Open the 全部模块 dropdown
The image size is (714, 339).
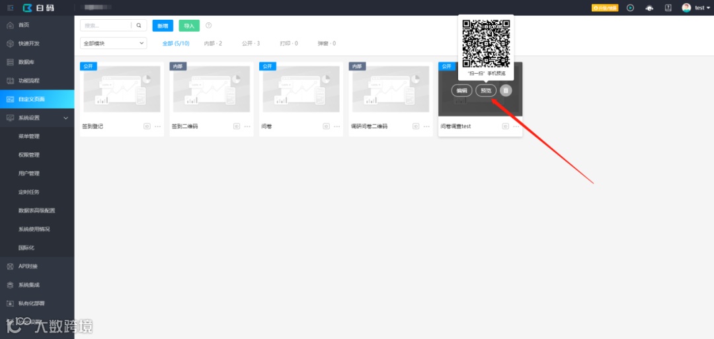tap(114, 43)
